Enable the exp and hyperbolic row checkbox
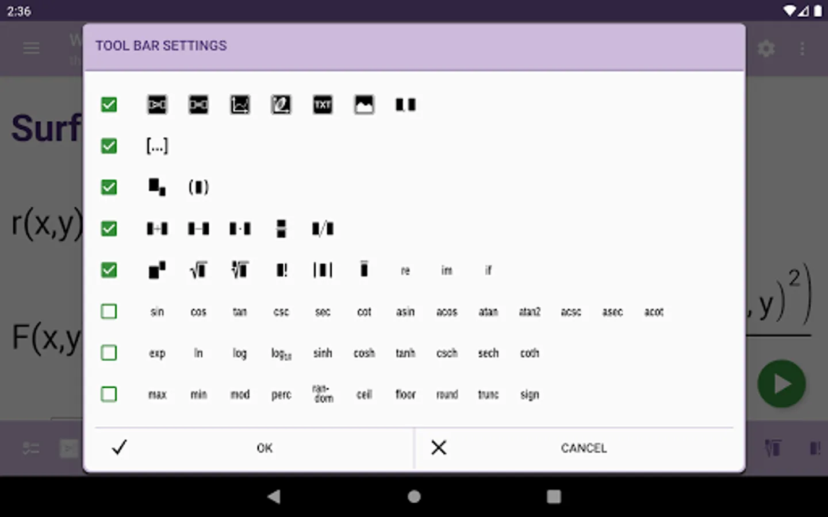 pos(109,353)
